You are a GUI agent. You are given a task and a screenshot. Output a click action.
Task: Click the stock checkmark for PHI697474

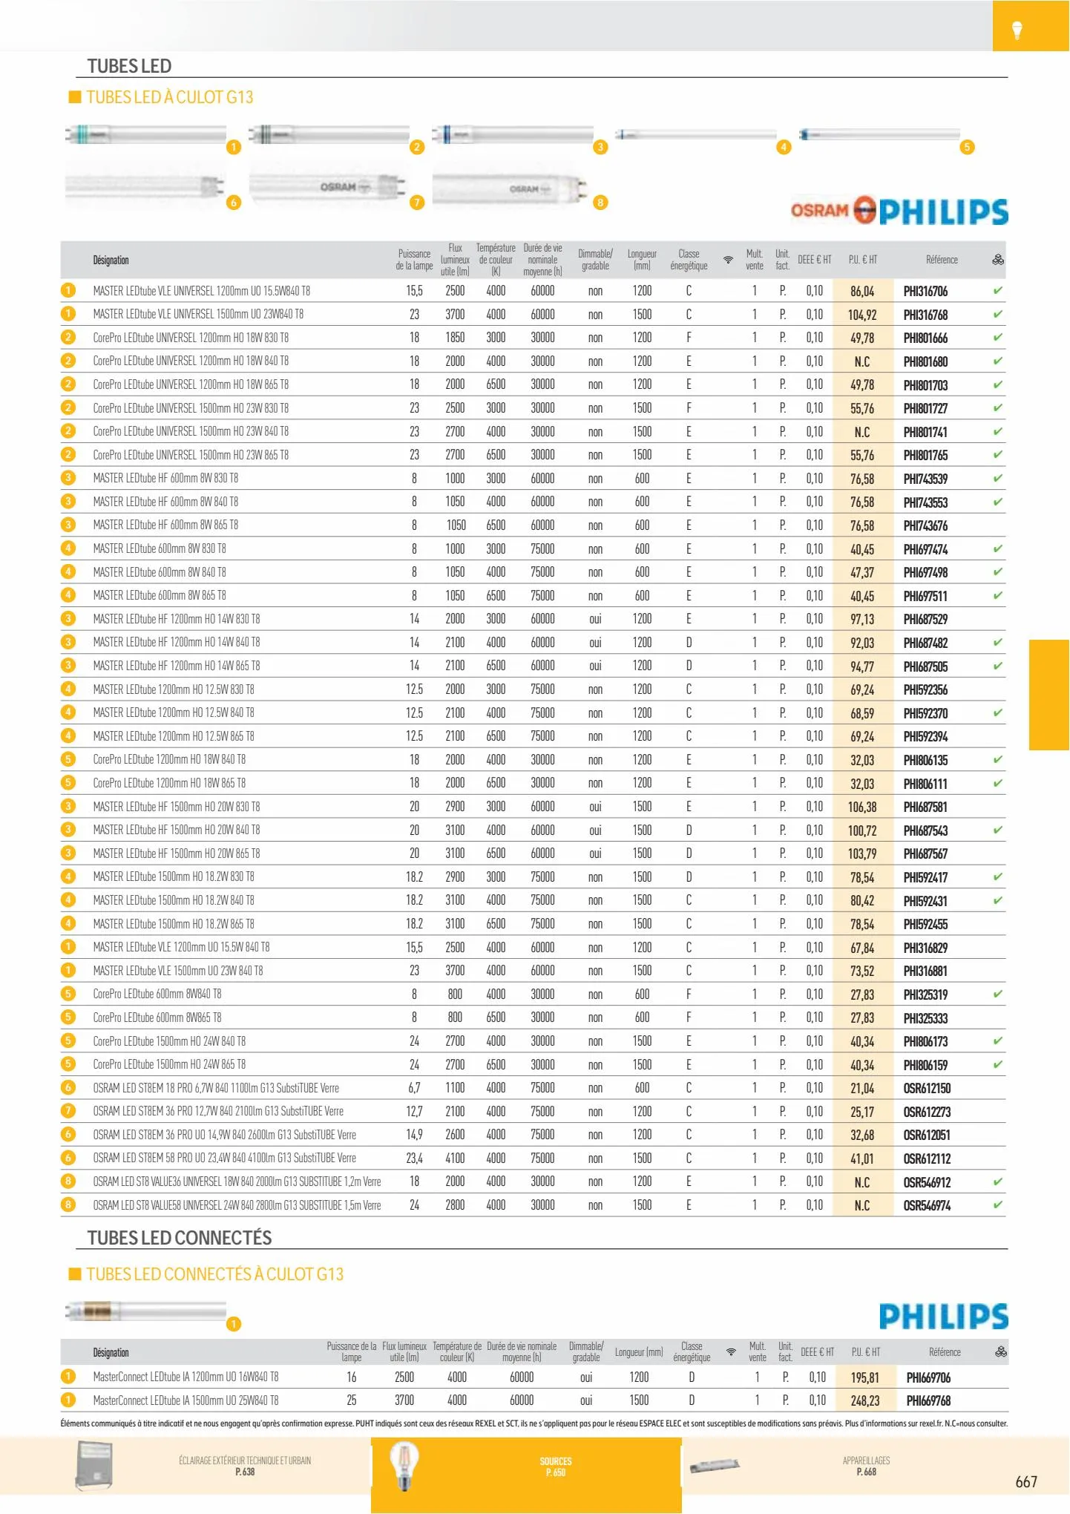[998, 548]
